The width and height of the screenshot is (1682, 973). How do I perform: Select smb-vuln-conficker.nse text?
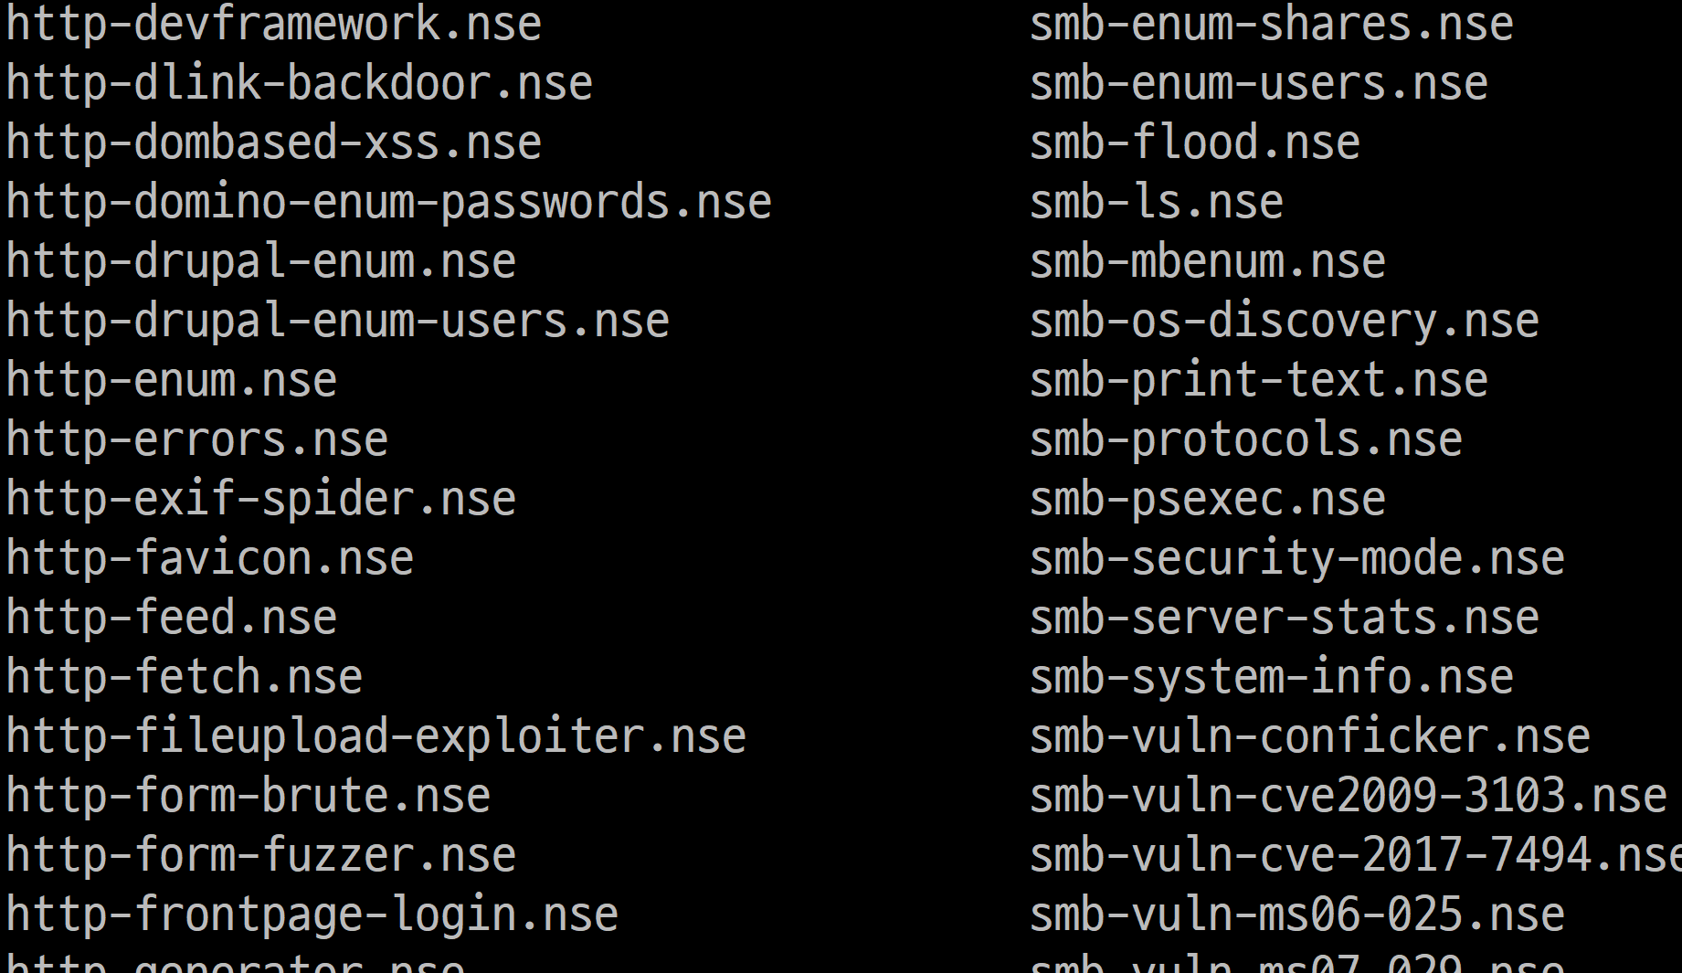pyautogui.click(x=1310, y=736)
